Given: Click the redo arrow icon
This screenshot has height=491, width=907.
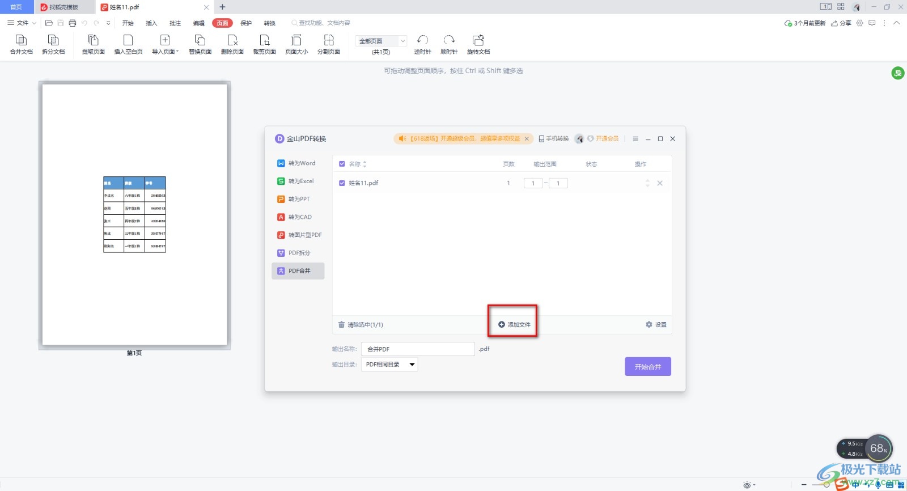Looking at the screenshot, I should [x=96, y=23].
